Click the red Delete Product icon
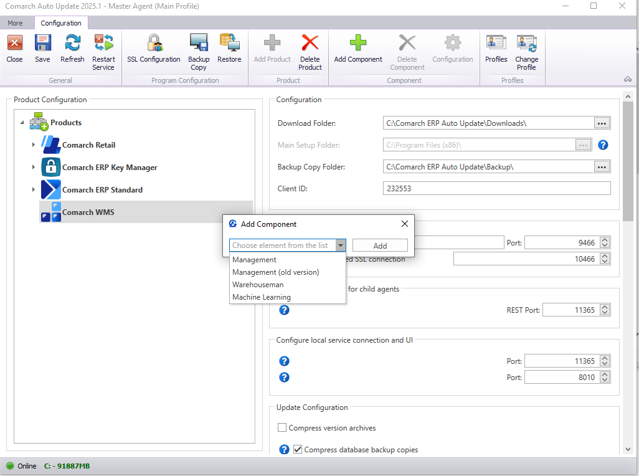 point(310,43)
